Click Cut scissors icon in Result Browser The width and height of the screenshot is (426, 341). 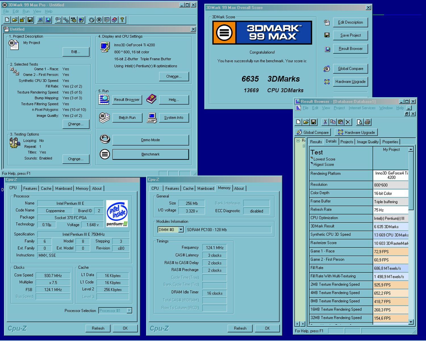pos(325,122)
